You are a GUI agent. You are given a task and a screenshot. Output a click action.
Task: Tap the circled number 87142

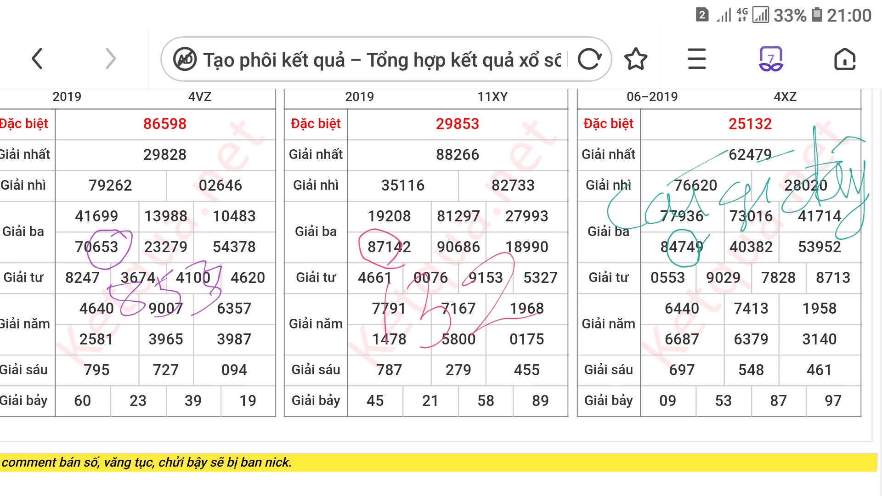click(x=389, y=247)
